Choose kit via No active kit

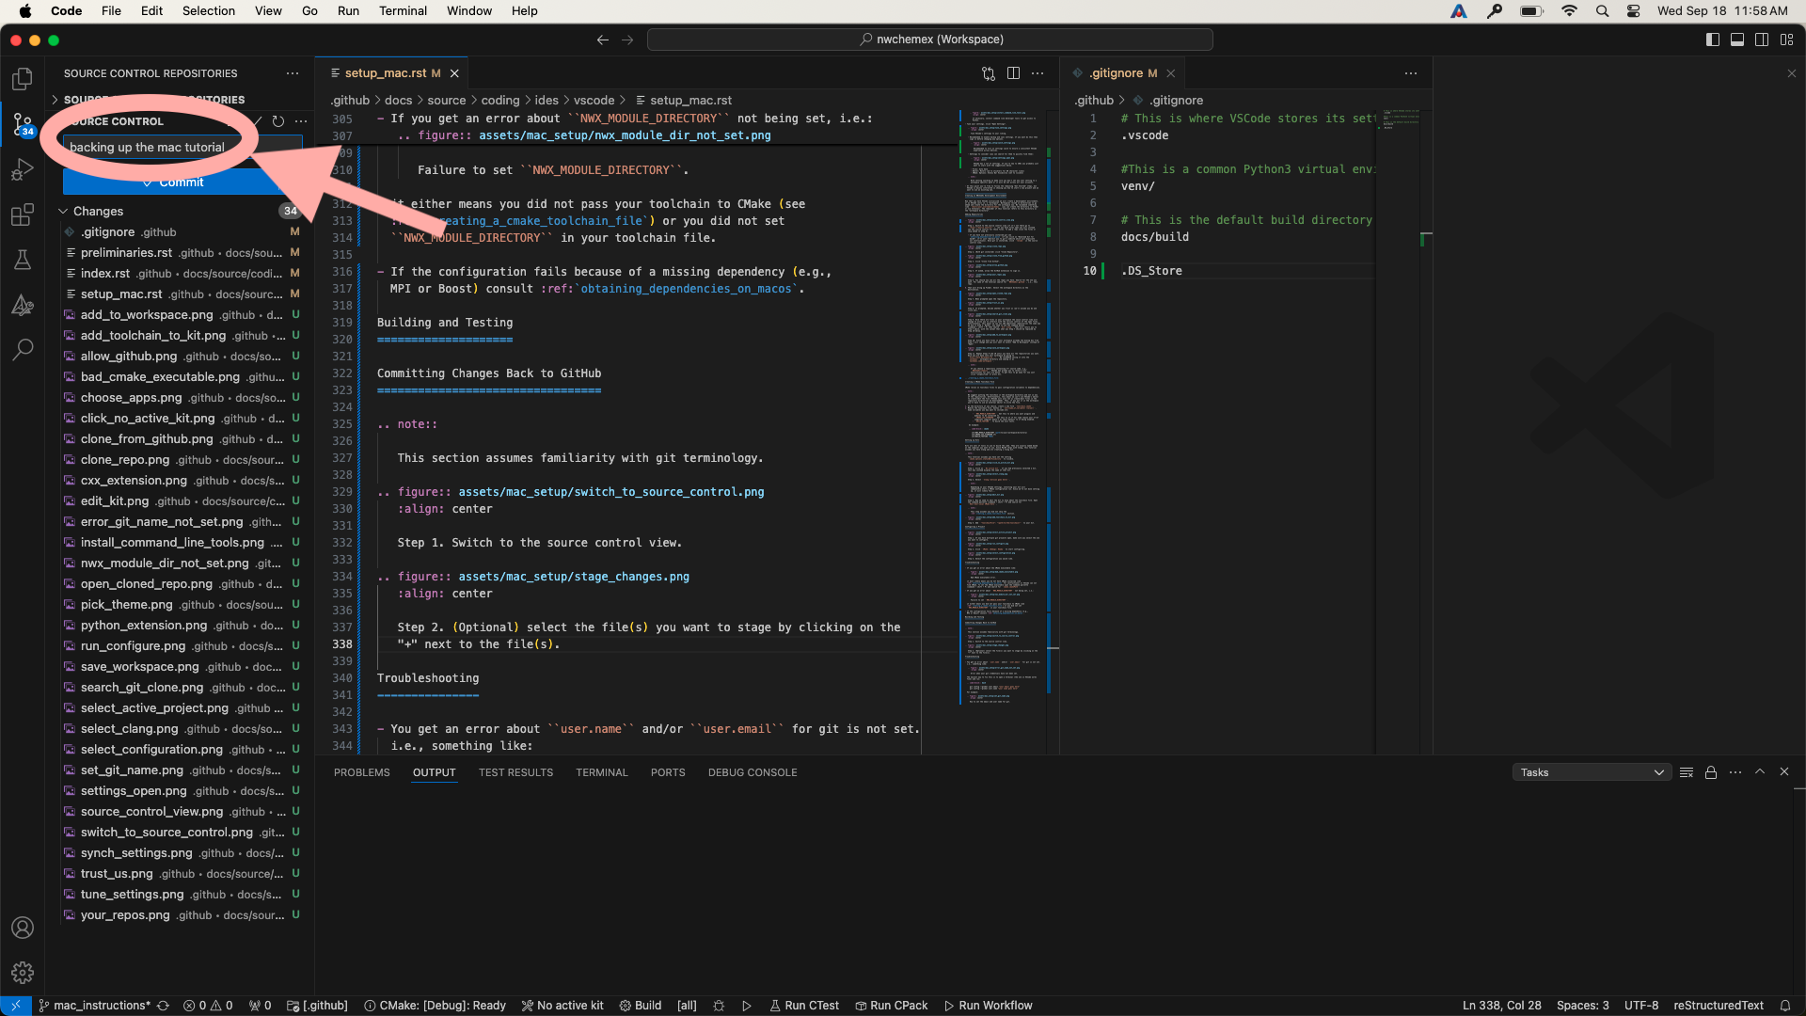coord(562,1006)
